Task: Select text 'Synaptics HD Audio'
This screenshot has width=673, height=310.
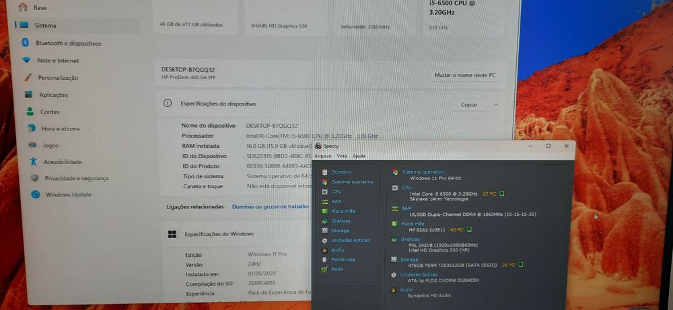Action: coord(429,295)
